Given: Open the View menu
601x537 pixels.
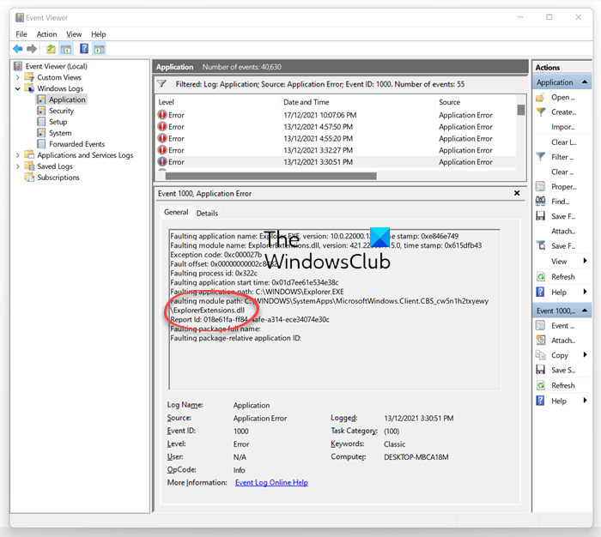Looking at the screenshot, I should tap(74, 34).
